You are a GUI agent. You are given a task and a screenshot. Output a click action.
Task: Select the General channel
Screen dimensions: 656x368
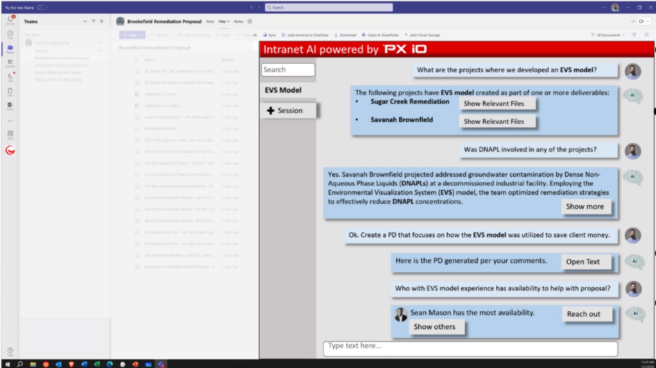point(41,51)
